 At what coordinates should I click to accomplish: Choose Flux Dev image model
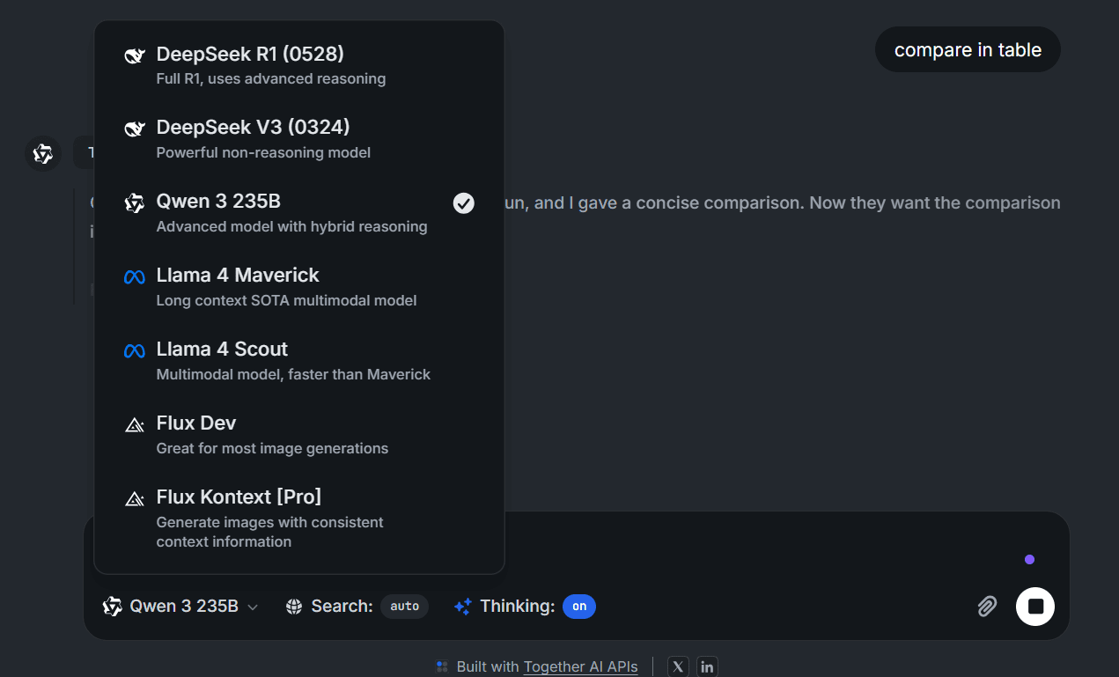tap(298, 435)
